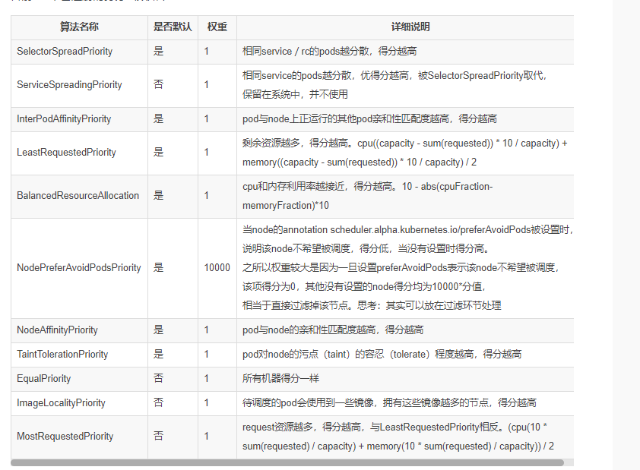Viewport: 640px width, 470px height.
Task: Click the description 所有机器得分一样
Action: click(x=280, y=379)
